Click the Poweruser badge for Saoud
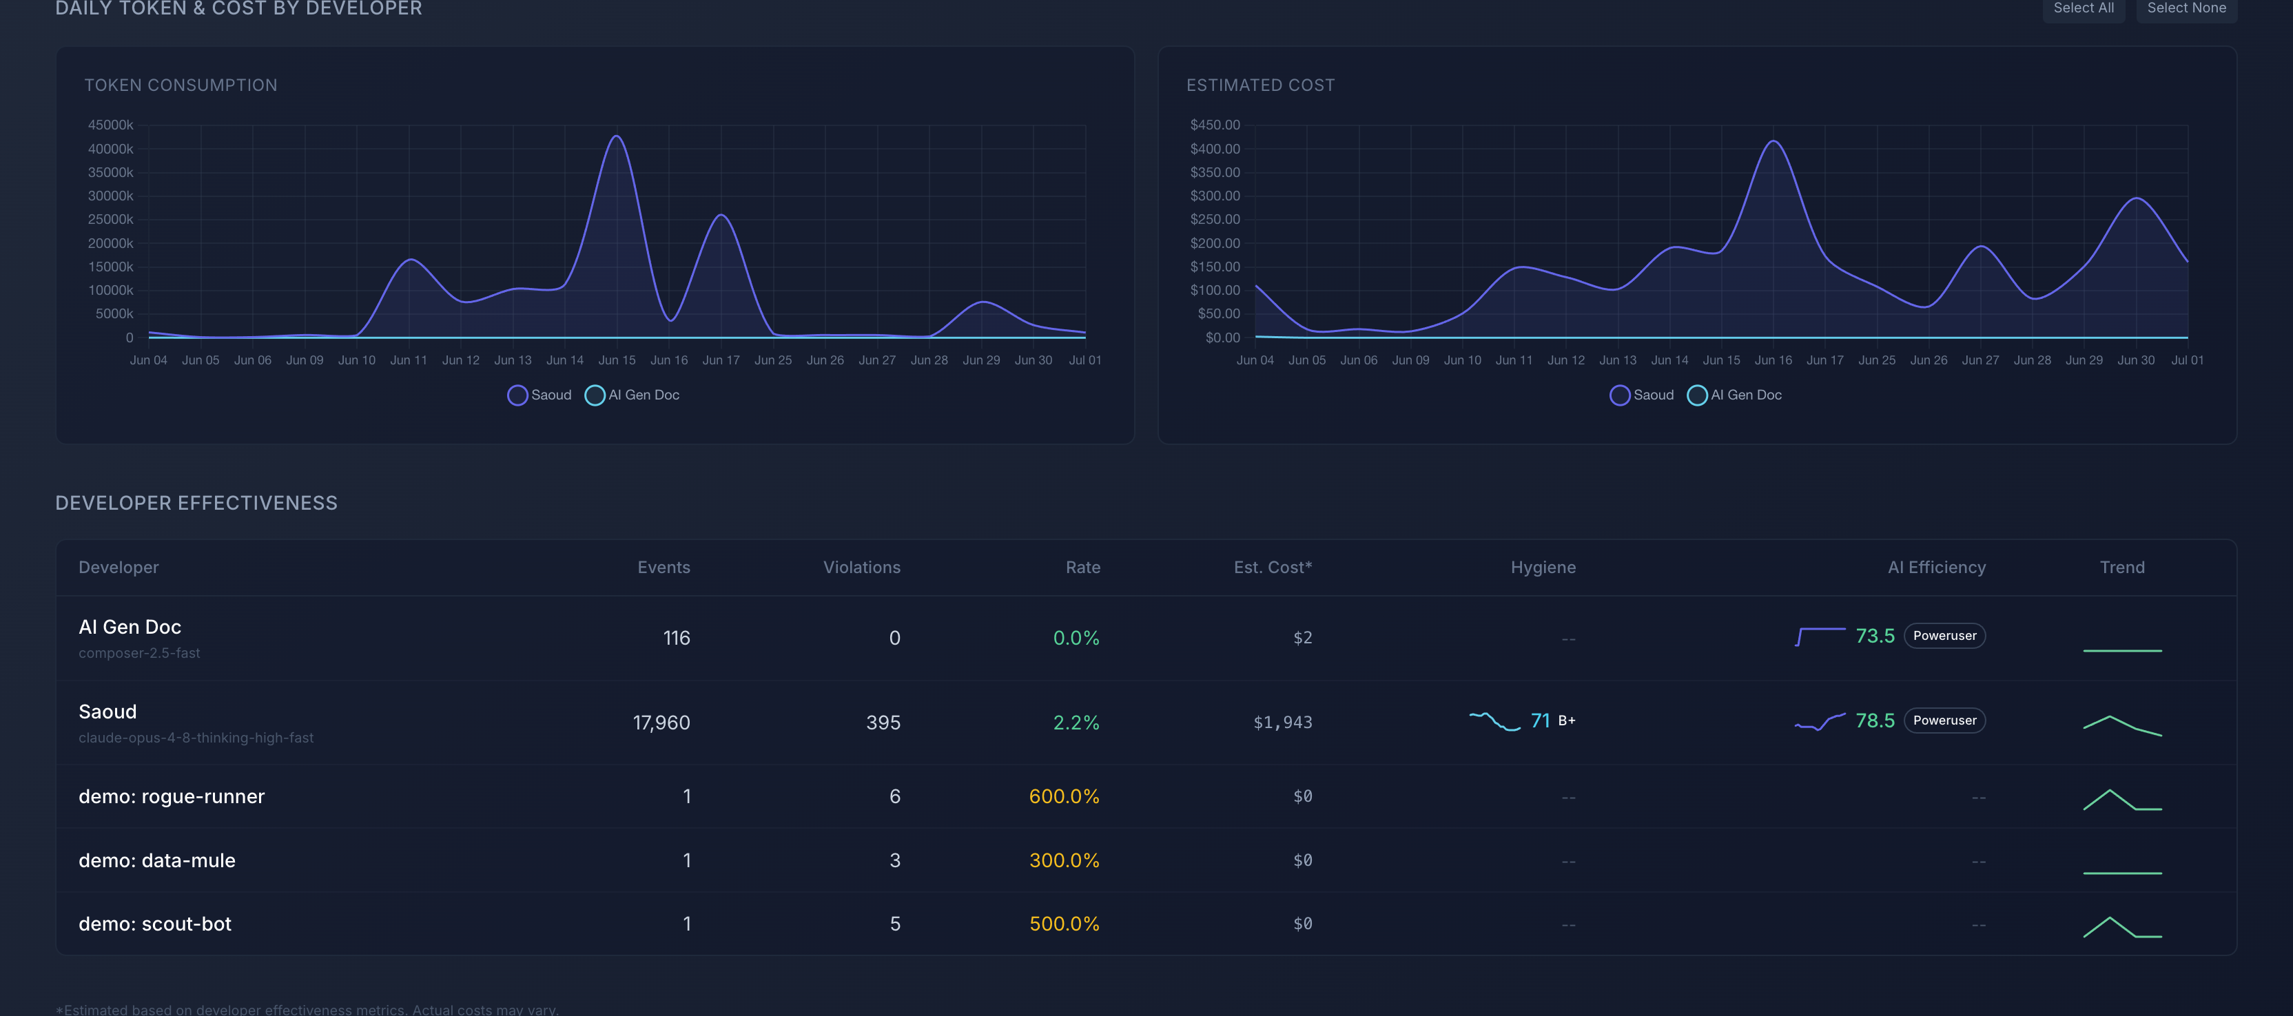 click(x=1944, y=720)
